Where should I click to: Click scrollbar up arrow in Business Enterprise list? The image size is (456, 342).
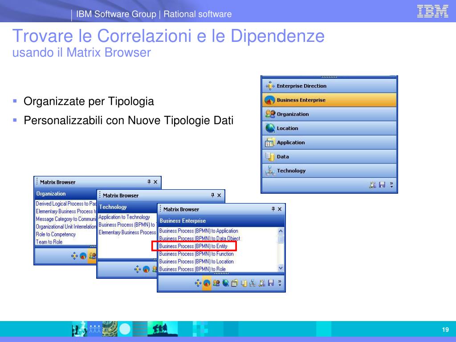click(x=281, y=231)
